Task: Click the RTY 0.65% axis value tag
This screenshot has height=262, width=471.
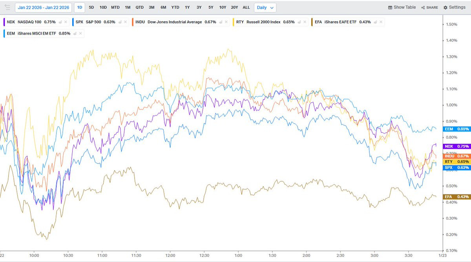Action: [x=456, y=161]
